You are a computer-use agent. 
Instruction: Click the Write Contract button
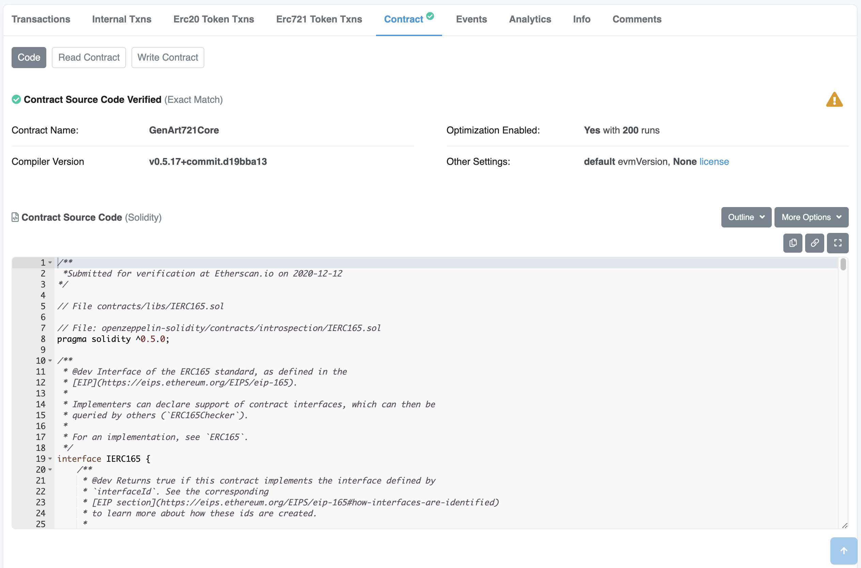(x=168, y=57)
